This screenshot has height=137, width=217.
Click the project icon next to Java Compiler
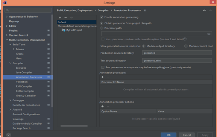[x=49, y=72]
